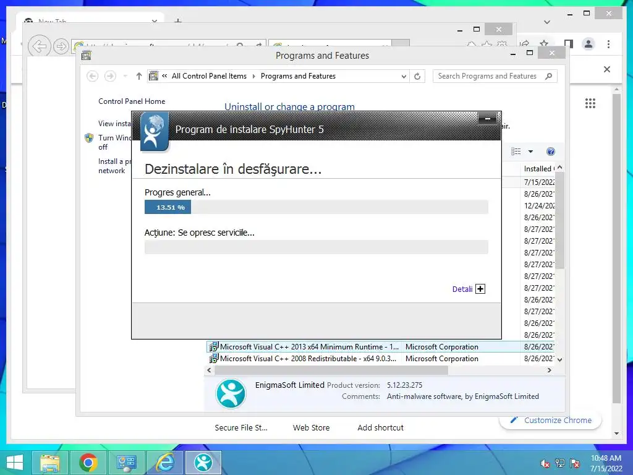
Task: Open Control Panel Home link
Action: pos(132,101)
